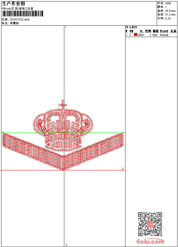This screenshot has width=178, height=247.
Task: Select the title 生产作业图
Action: tap(13, 3)
